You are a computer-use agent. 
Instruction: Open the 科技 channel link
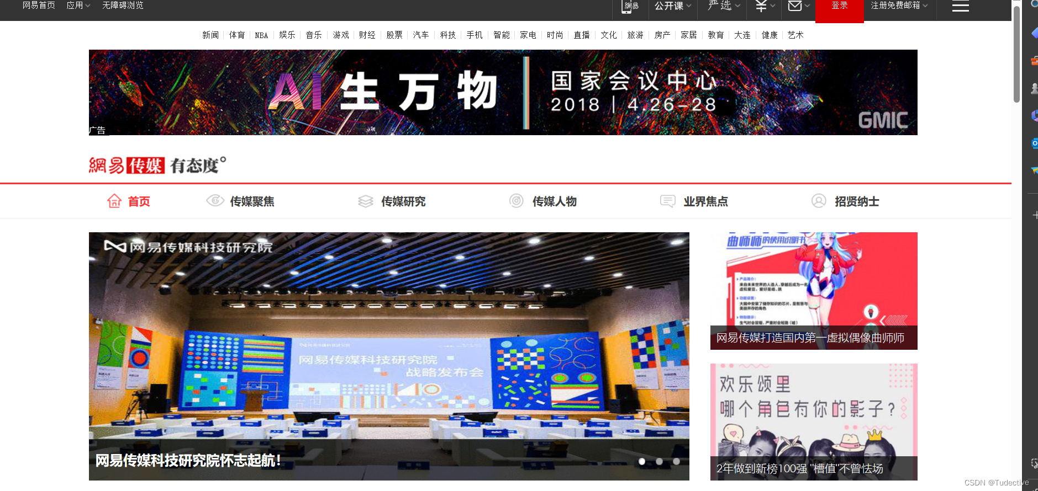(x=448, y=35)
